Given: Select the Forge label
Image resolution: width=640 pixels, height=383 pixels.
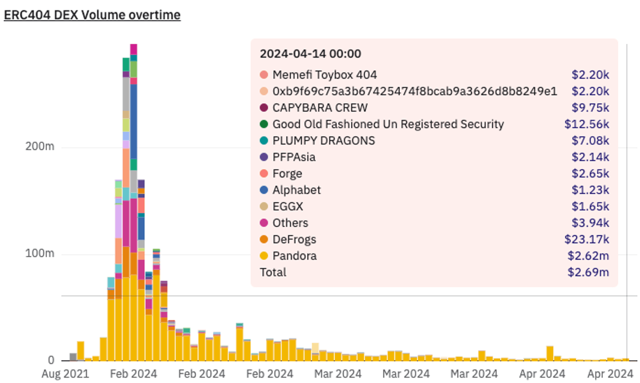Looking at the screenshot, I should point(287,173).
